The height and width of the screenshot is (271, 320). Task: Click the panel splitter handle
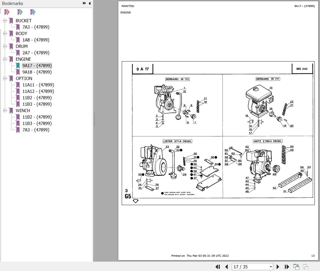(94, 119)
